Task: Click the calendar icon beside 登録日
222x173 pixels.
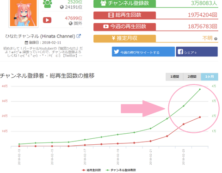Action: 26,43
